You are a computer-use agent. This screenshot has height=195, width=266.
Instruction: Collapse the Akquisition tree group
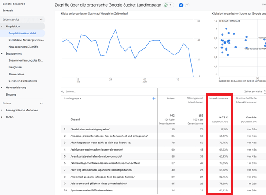coord(2,26)
